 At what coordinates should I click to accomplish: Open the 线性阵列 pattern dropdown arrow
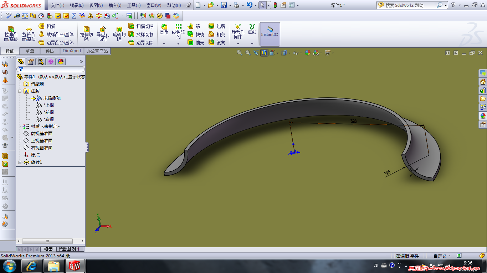(178, 44)
